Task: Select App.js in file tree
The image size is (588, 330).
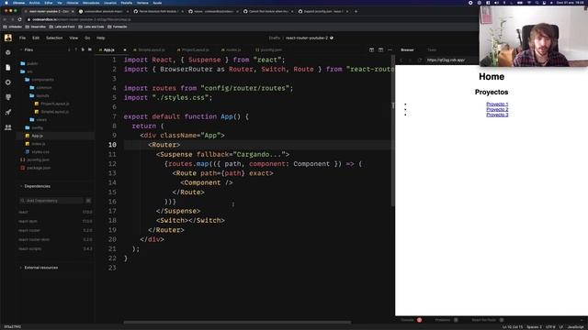Action: (55, 136)
